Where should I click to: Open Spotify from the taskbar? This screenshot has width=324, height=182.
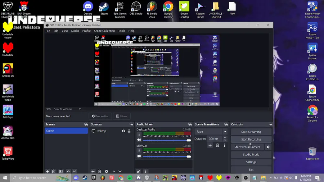[130, 178]
